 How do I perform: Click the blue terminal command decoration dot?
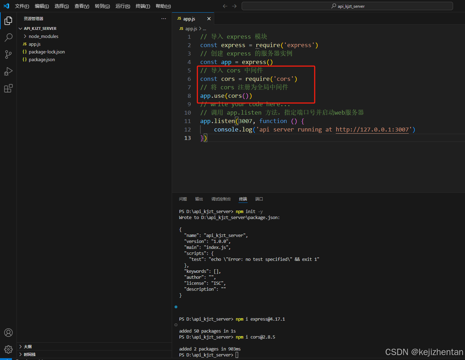[x=176, y=307]
